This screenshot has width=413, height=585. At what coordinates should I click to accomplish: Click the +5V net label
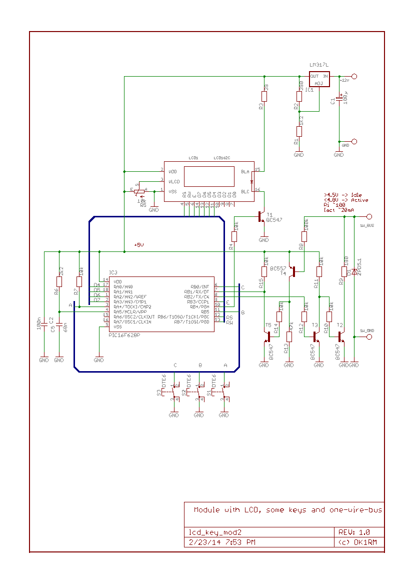point(138,245)
